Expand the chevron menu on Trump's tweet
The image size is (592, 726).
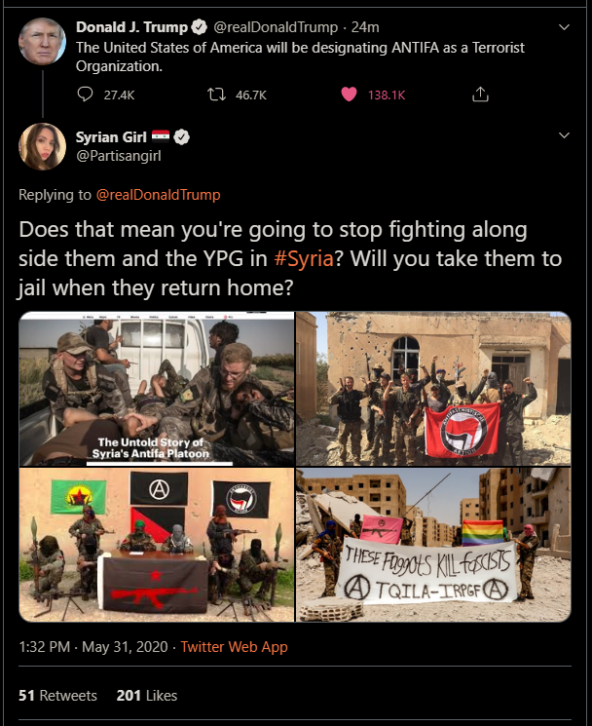tap(564, 27)
